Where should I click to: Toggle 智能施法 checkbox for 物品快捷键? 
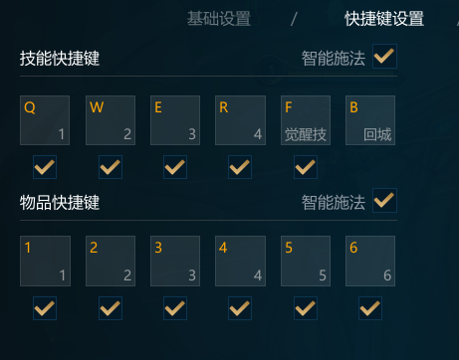point(384,201)
